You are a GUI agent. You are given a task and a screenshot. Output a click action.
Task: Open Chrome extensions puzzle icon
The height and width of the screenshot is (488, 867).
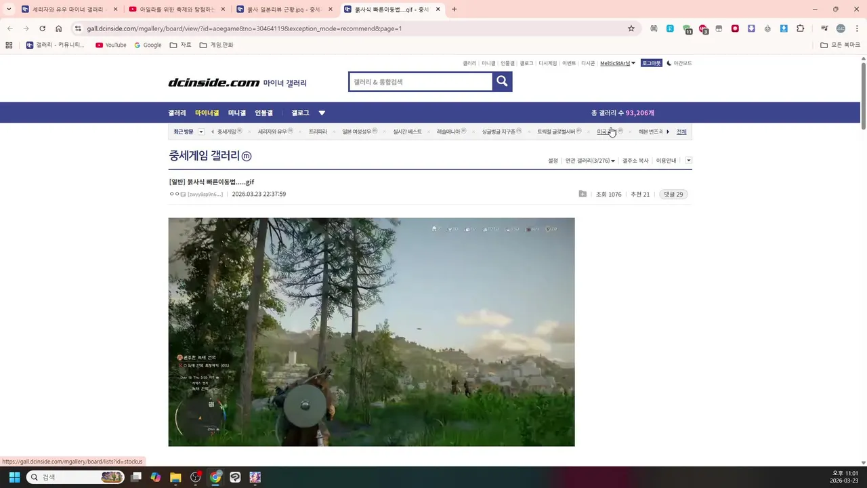coord(801,28)
